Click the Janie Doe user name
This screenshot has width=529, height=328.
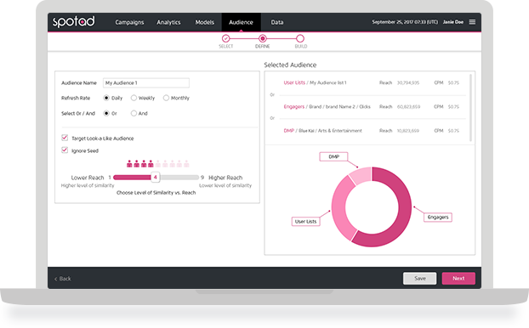coord(453,22)
